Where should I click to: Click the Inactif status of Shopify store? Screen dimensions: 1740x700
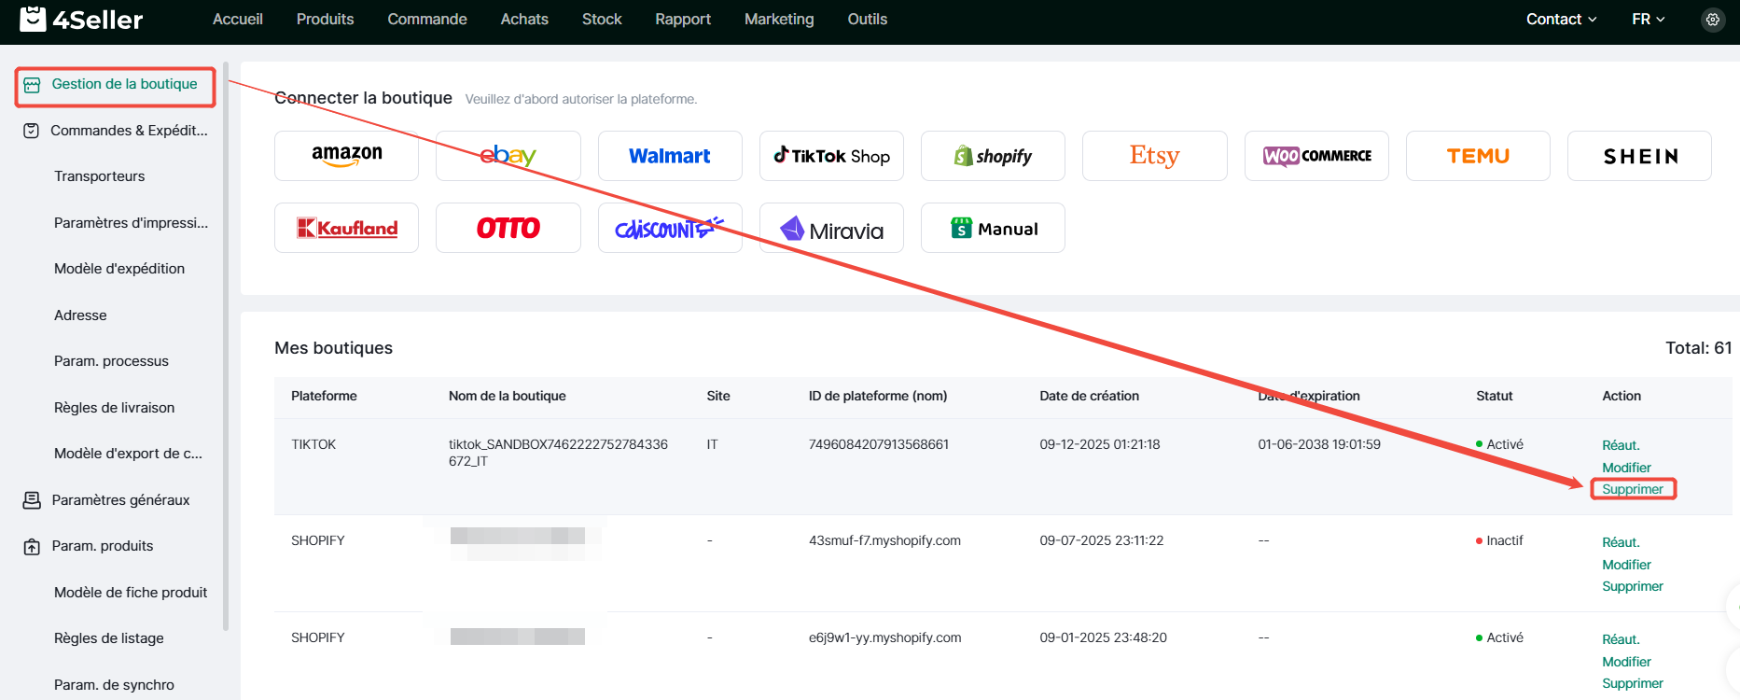tap(1499, 540)
